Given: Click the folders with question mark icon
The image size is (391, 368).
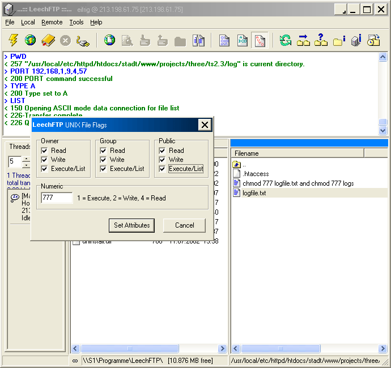Looking at the screenshot, I should tap(321, 40).
